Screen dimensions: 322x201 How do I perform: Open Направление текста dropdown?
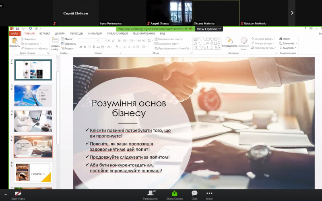[169, 39]
